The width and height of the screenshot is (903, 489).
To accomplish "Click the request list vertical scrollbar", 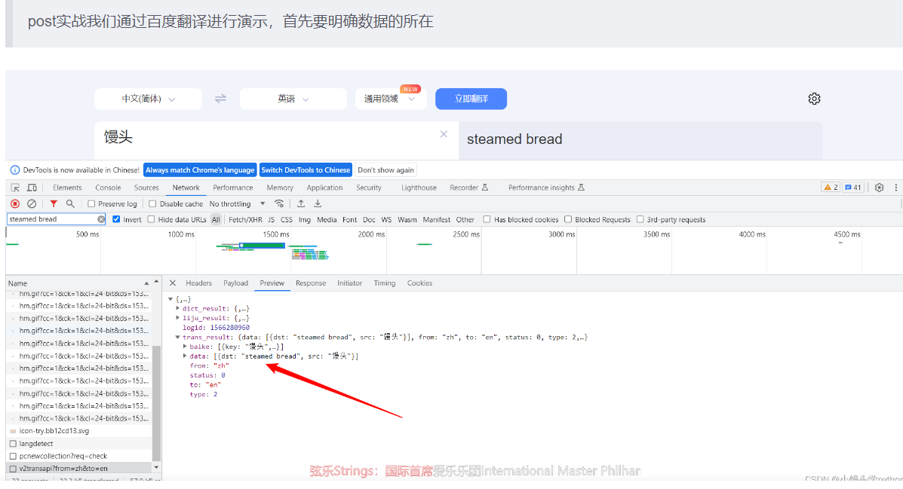I will (x=156, y=402).
